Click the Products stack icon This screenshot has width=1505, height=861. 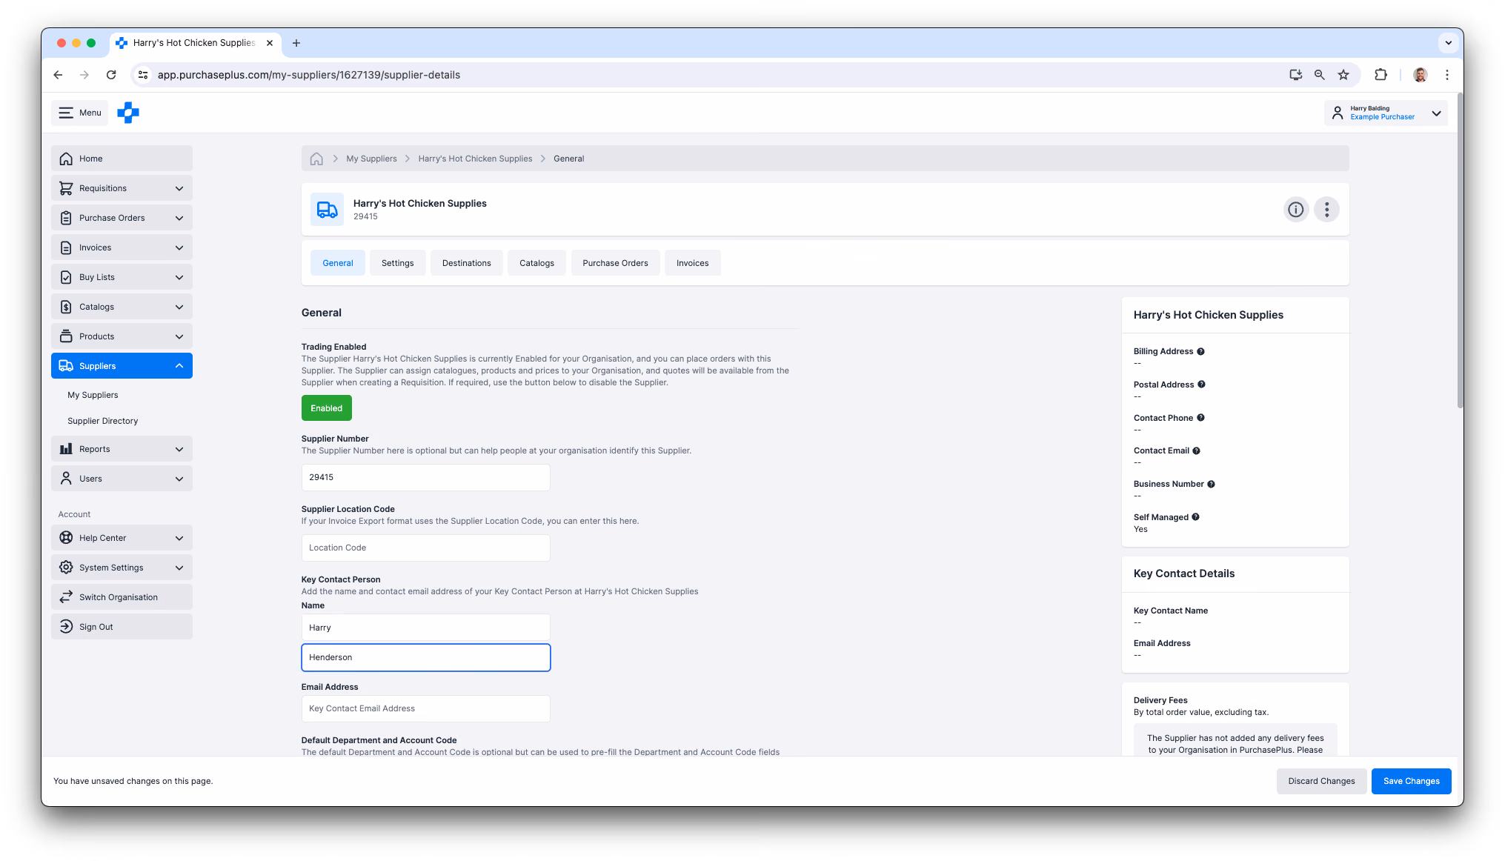pyautogui.click(x=66, y=336)
